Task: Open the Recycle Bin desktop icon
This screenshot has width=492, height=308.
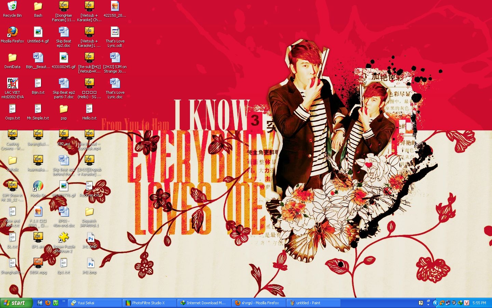Action: 12,9
